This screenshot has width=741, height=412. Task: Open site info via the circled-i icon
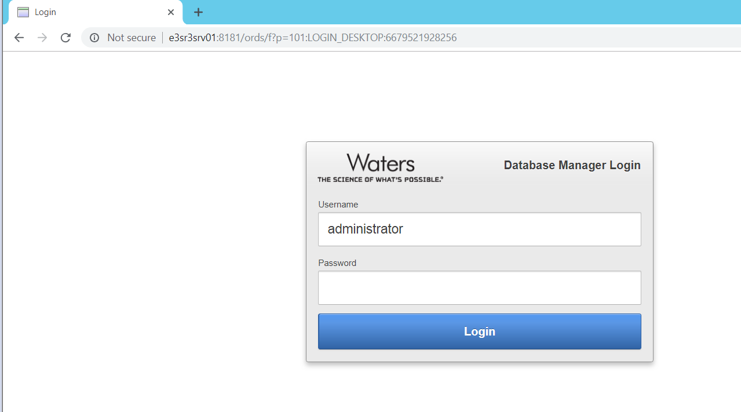tap(94, 38)
